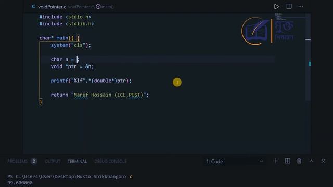Open the editor's more actions ellipsis menu

point(301,6)
